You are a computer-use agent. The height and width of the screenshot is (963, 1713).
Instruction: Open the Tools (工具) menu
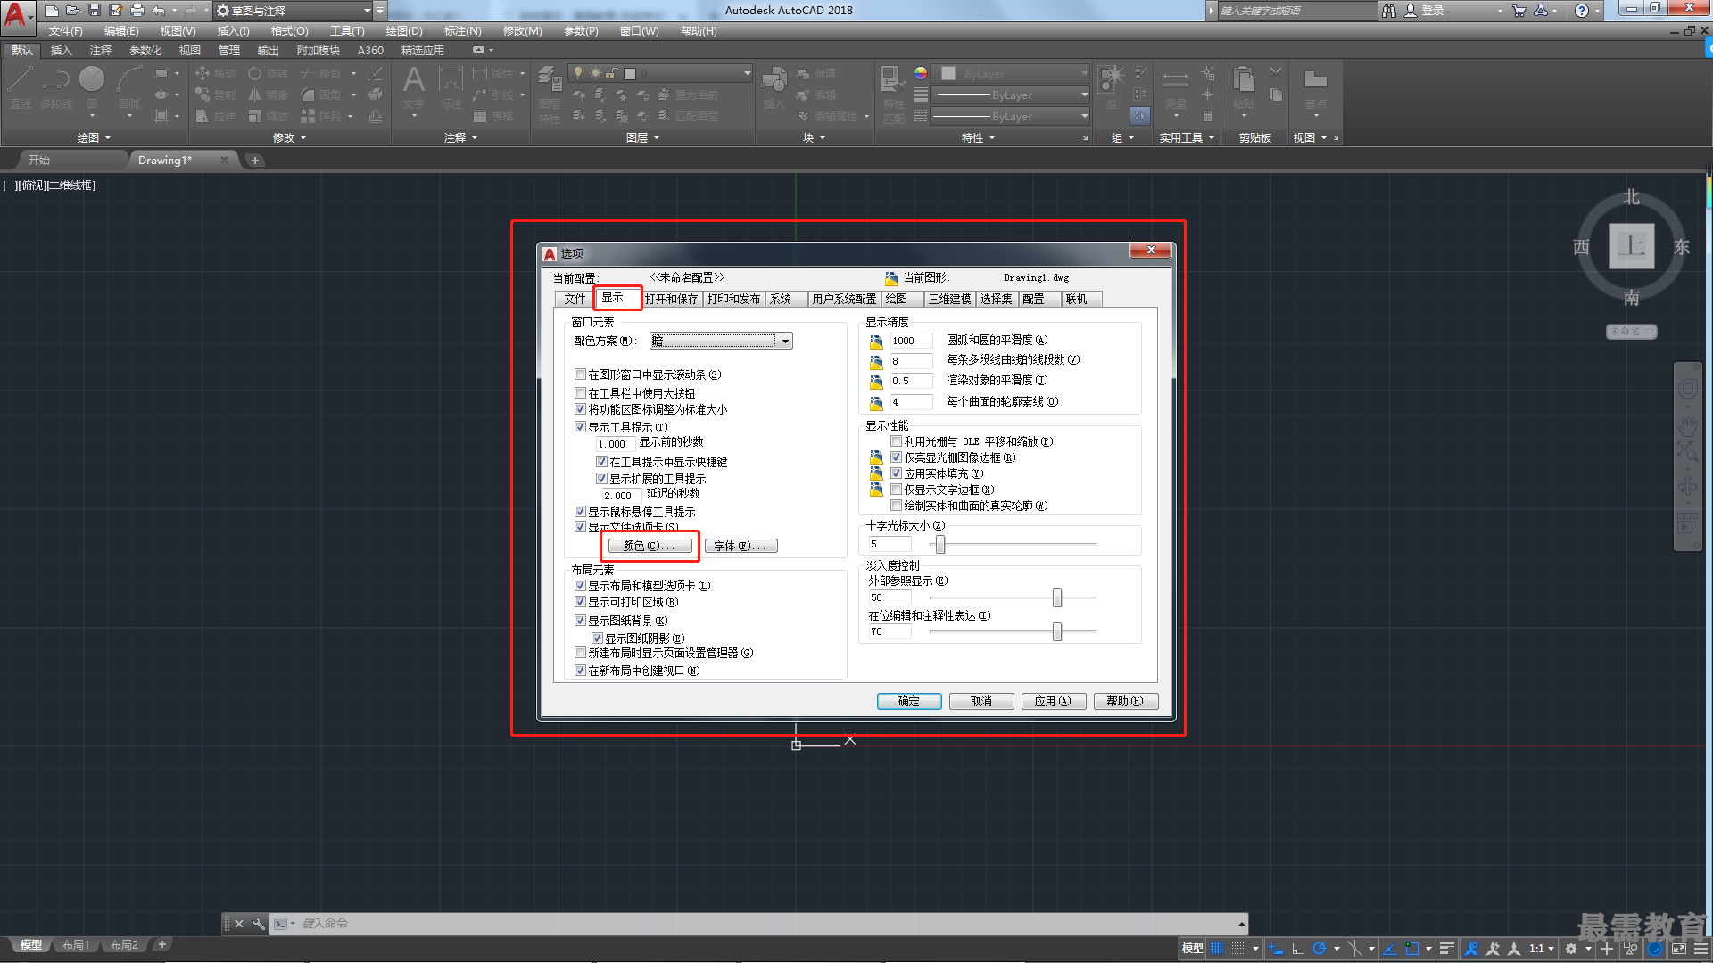click(347, 31)
